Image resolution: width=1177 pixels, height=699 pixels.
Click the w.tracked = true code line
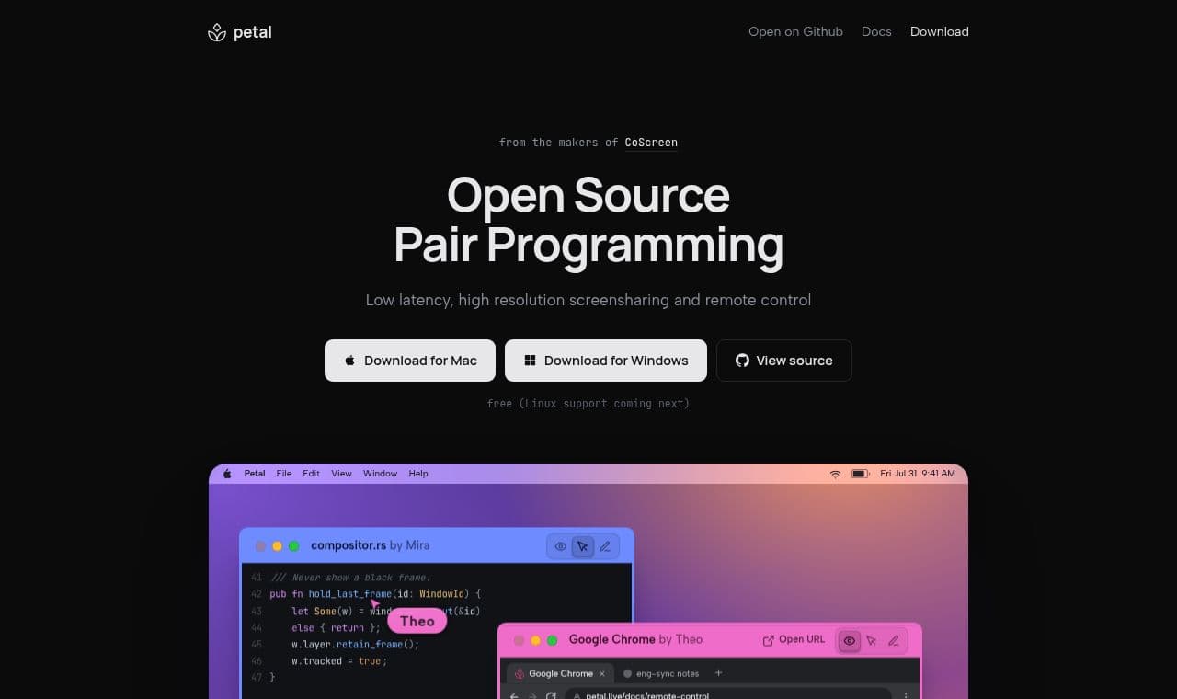tap(338, 660)
